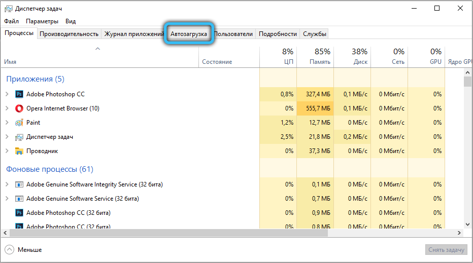
Task: Click the Проводник folder icon
Action: coord(19,151)
